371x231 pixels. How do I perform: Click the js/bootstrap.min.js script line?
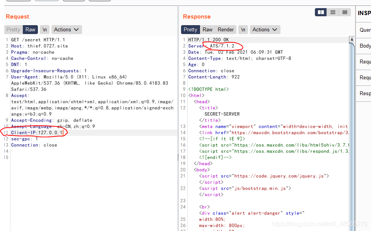point(245,188)
